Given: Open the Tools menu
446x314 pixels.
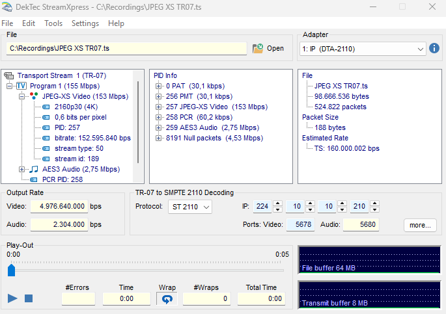Looking at the screenshot, I should click(53, 23).
